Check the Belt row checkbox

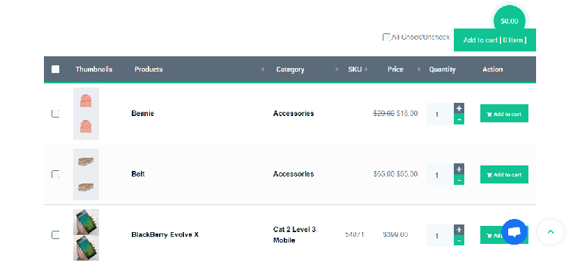point(55,174)
